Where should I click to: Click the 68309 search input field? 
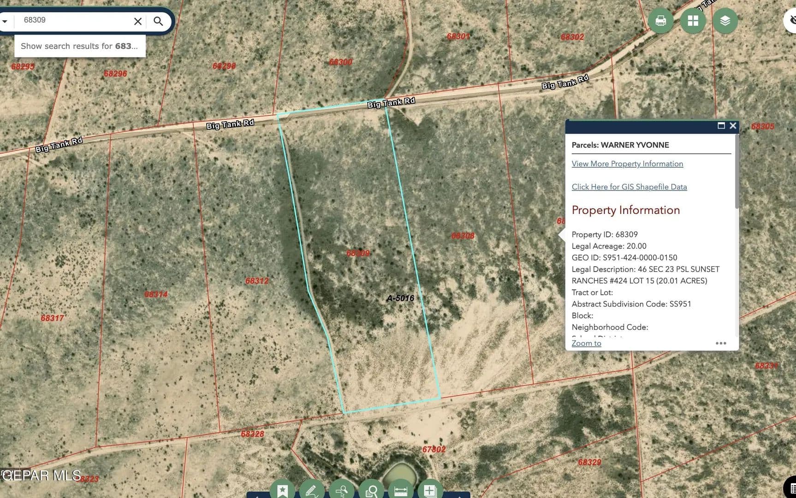pos(74,20)
